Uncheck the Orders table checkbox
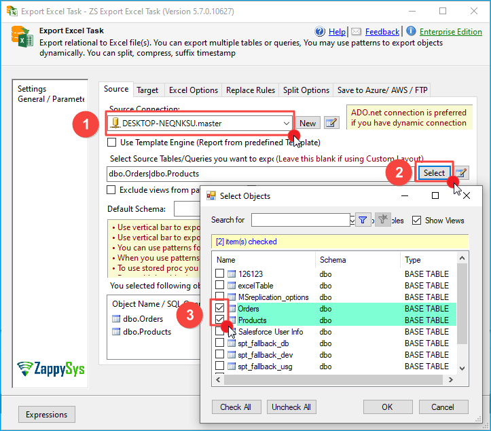491x431 pixels. click(x=219, y=309)
